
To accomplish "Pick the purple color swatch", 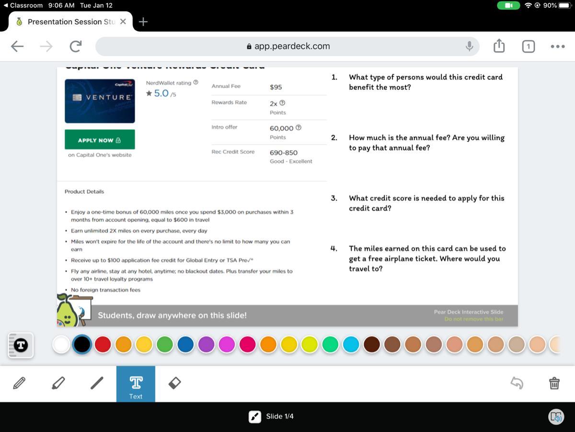I will pos(206,345).
